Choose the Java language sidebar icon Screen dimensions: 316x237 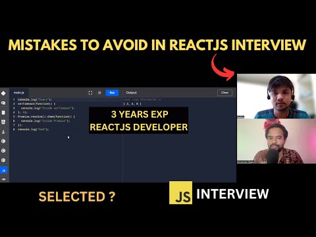click(3, 132)
